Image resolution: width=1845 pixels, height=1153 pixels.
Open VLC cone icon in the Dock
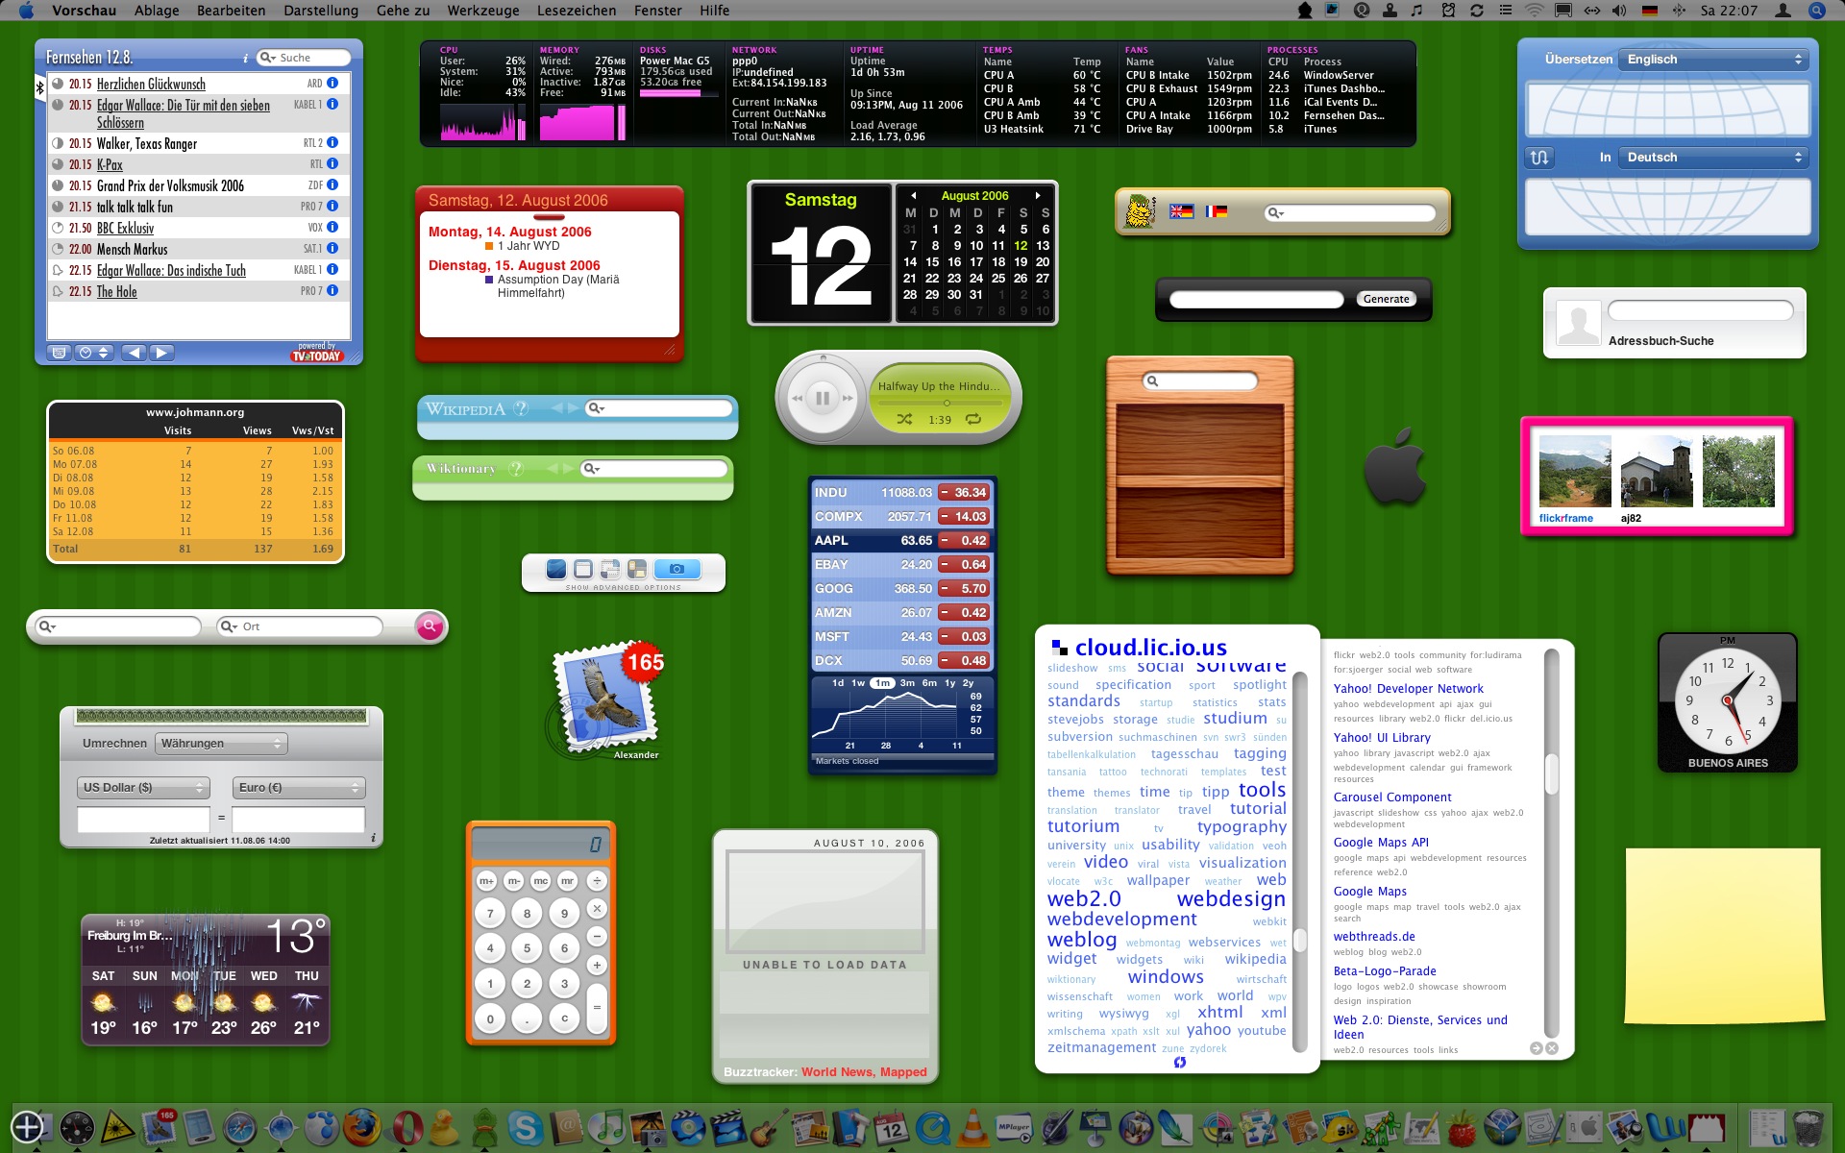pos(972,1126)
